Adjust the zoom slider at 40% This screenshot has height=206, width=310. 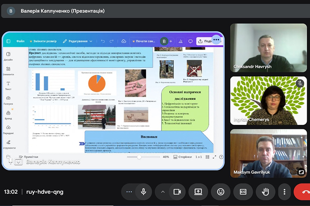click(139, 157)
